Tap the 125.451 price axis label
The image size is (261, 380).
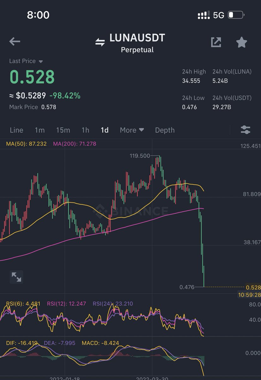pyautogui.click(x=251, y=146)
